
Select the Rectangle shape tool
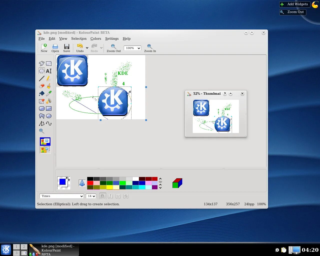click(49, 108)
